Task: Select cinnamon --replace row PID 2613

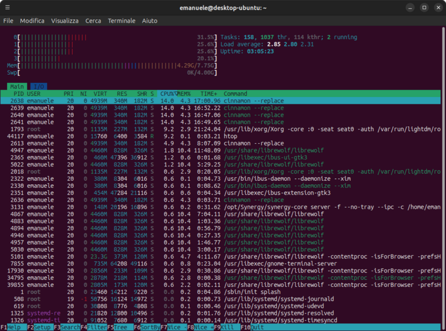Action: pyautogui.click(x=221, y=143)
